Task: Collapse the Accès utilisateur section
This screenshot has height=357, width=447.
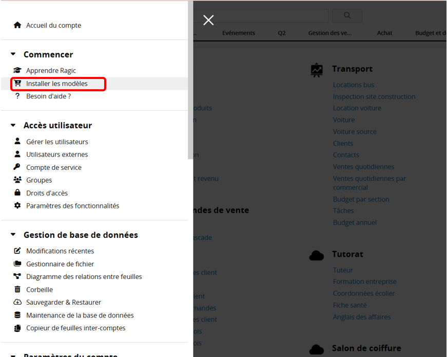Action: [x=13, y=126]
